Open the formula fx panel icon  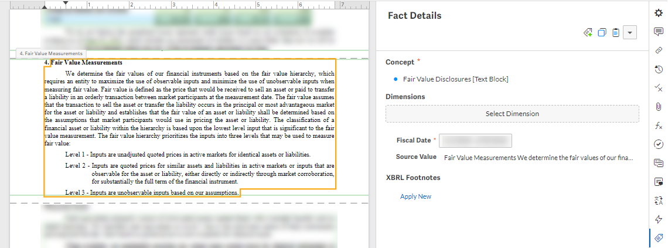coord(658,125)
